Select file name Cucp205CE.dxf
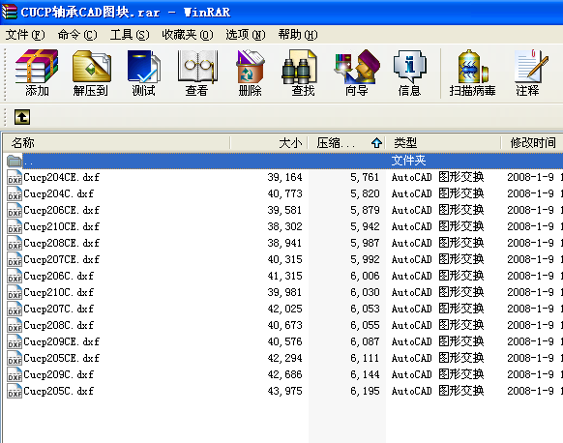Image resolution: width=563 pixels, height=443 pixels. pyautogui.click(x=61, y=358)
